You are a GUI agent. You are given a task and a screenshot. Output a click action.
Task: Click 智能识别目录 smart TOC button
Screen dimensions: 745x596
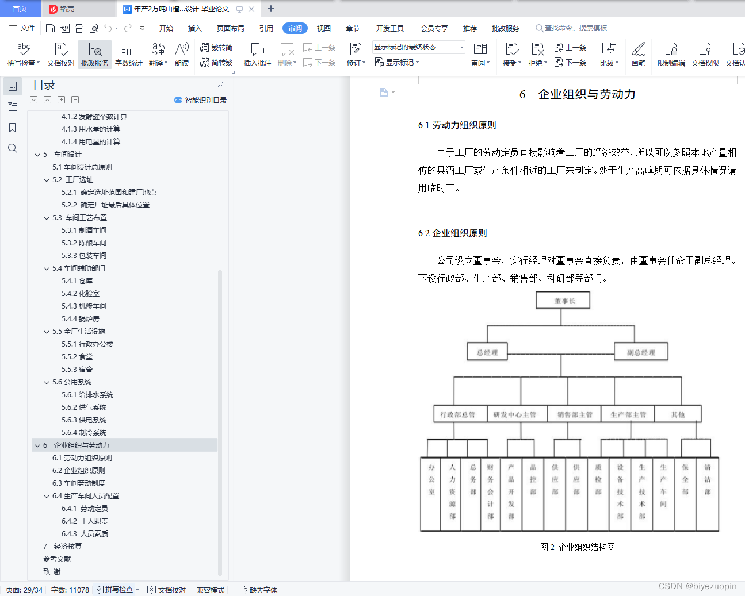(x=200, y=100)
